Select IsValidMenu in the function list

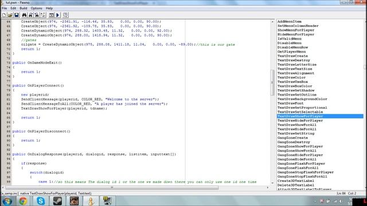coord(289,39)
